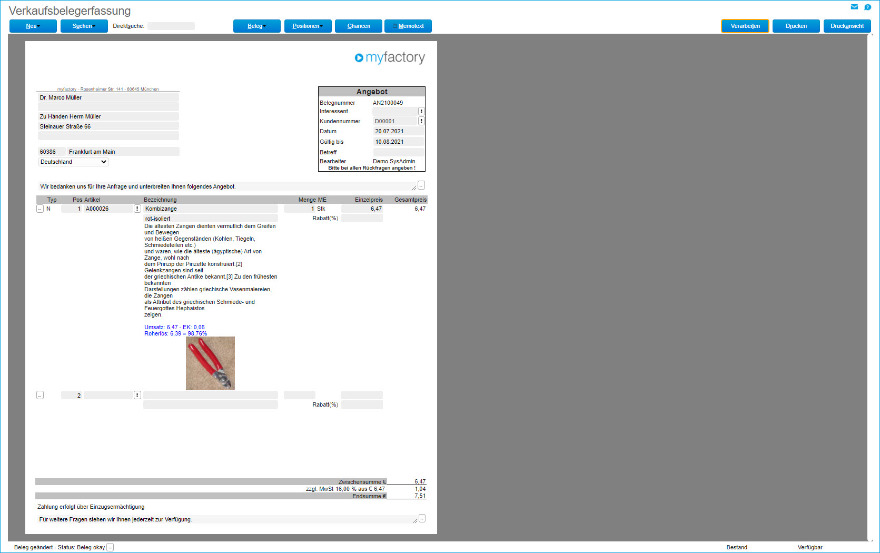This screenshot has height=553, width=880.
Task: Click the Bezeichnung field of position 2
Action: [x=211, y=395]
